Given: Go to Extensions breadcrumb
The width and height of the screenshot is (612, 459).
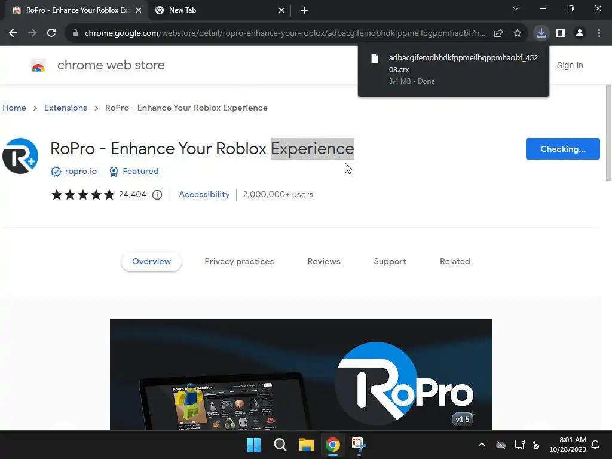Looking at the screenshot, I should pyautogui.click(x=66, y=108).
